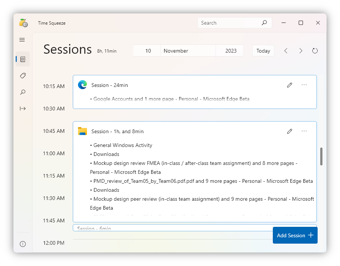Select the day field showing 10
Screen dimensions: 340x266
[x=148, y=51]
